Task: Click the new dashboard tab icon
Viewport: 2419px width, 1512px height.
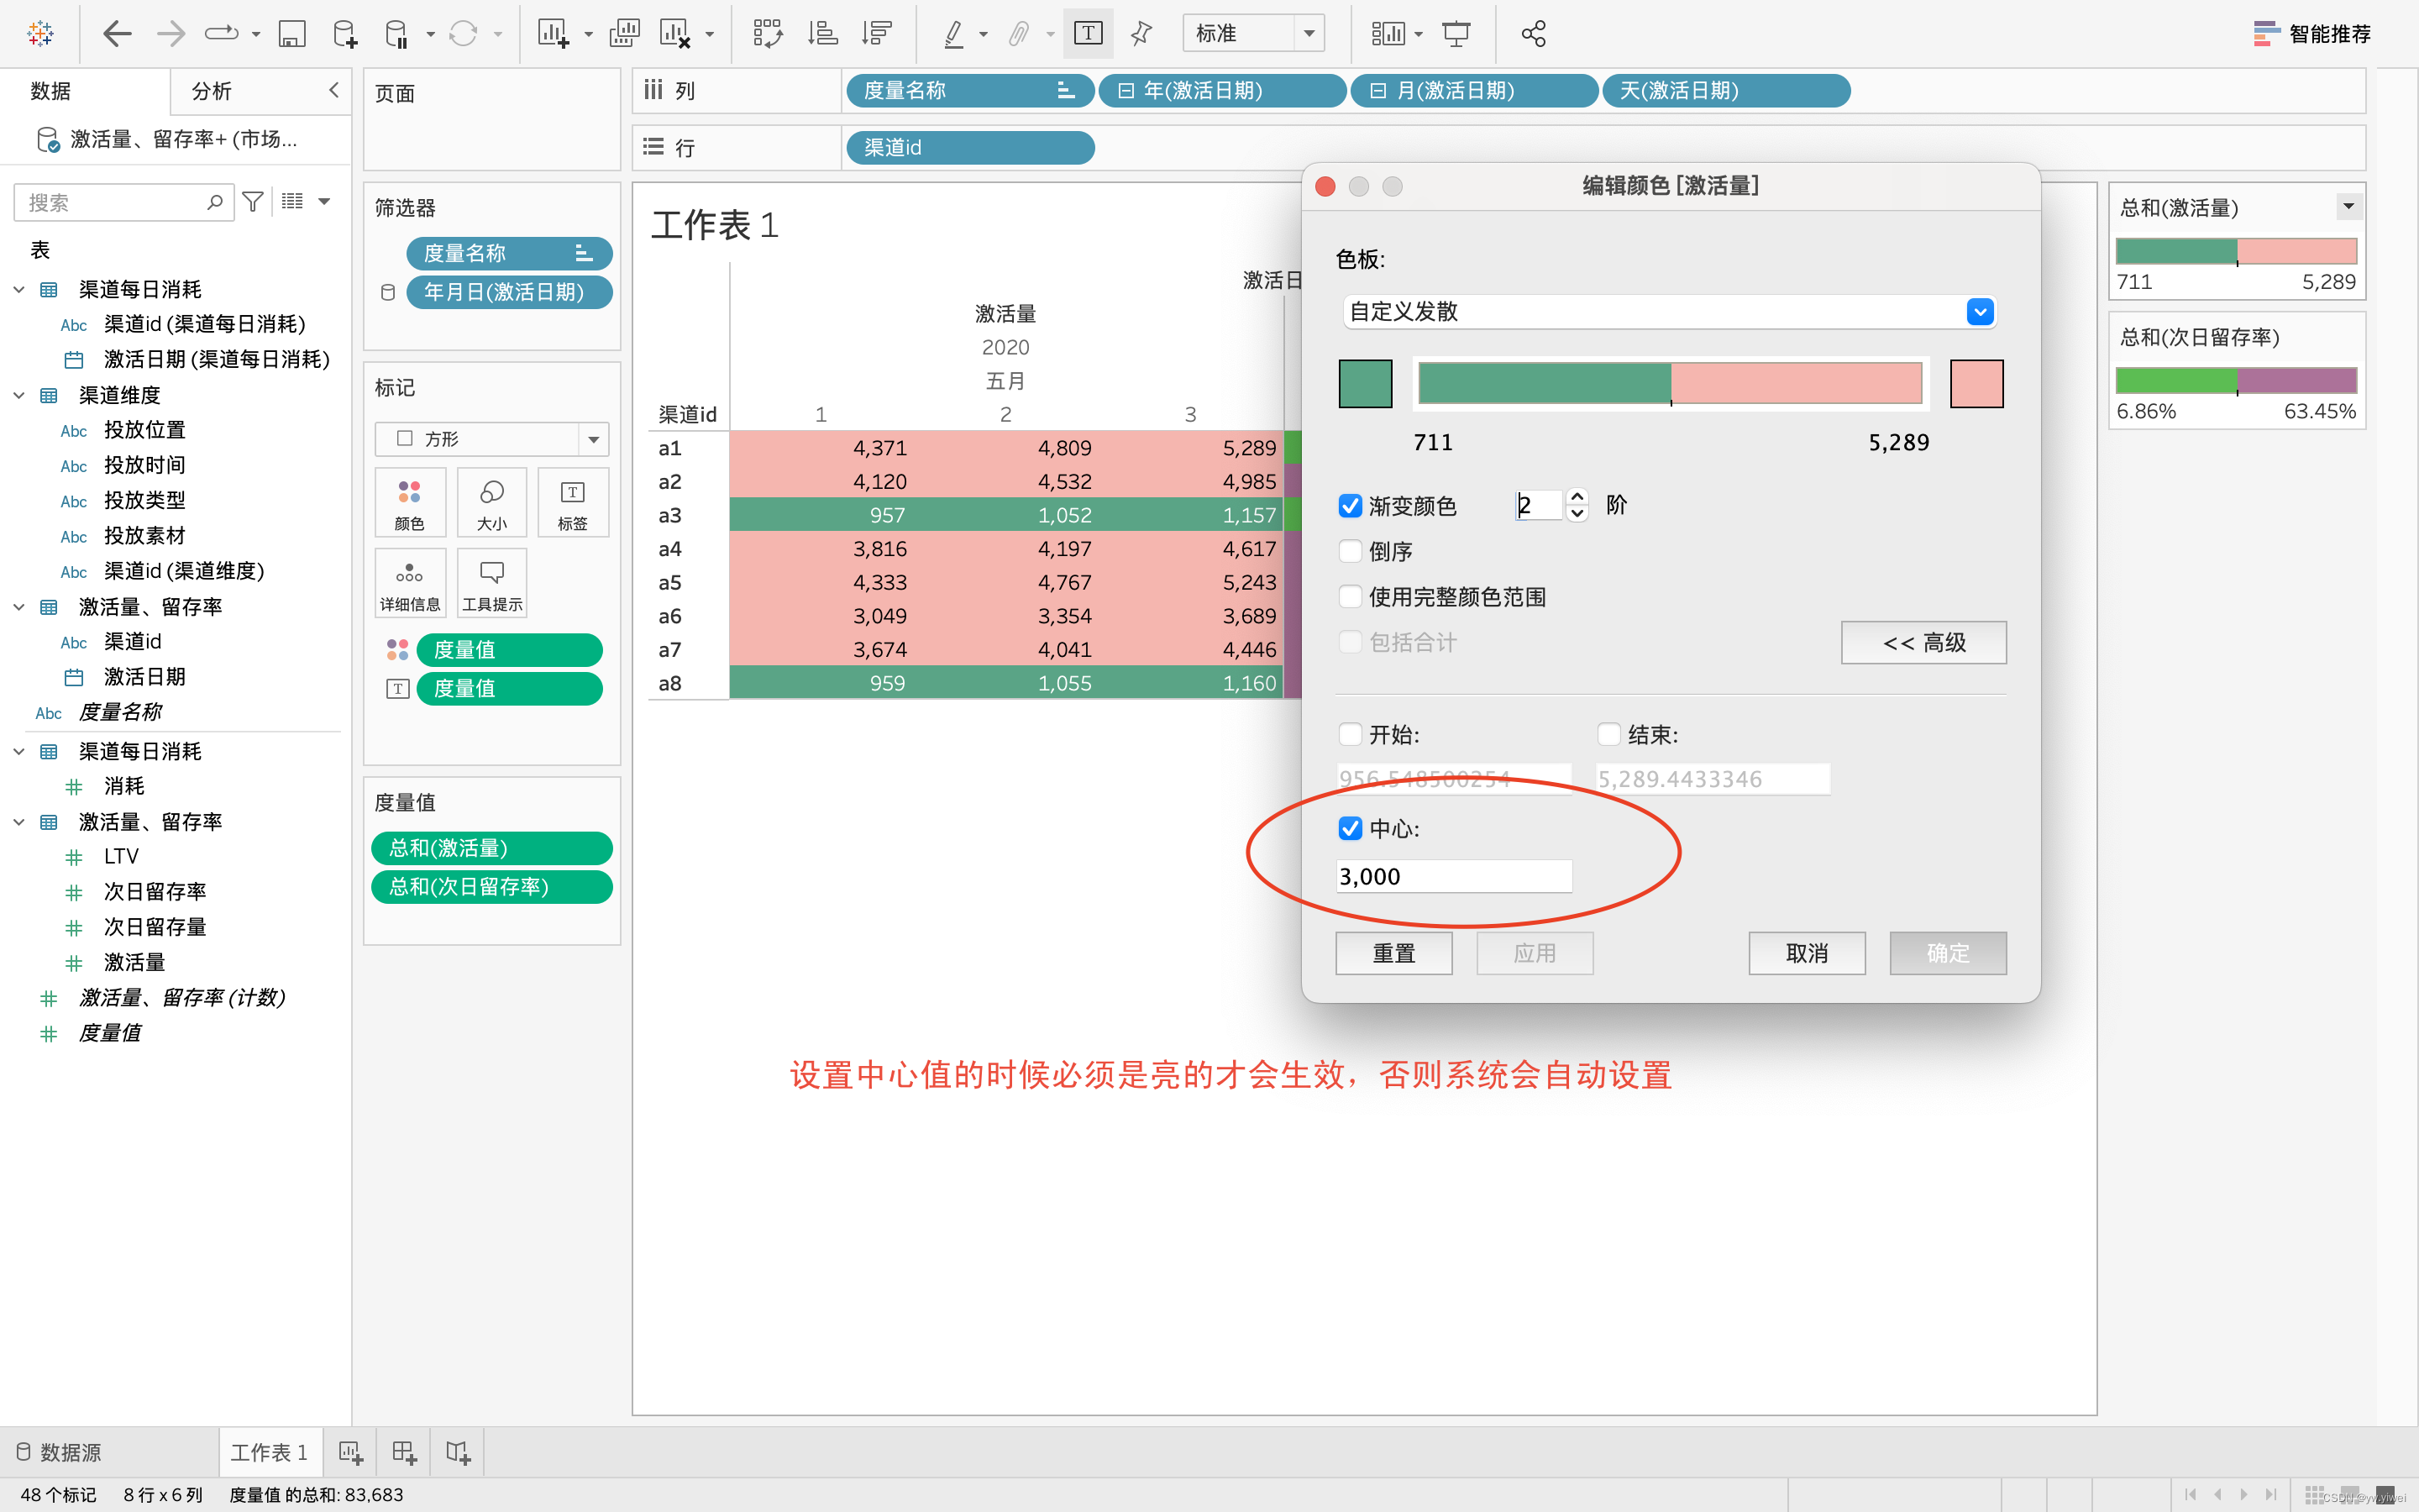Action: tap(404, 1452)
